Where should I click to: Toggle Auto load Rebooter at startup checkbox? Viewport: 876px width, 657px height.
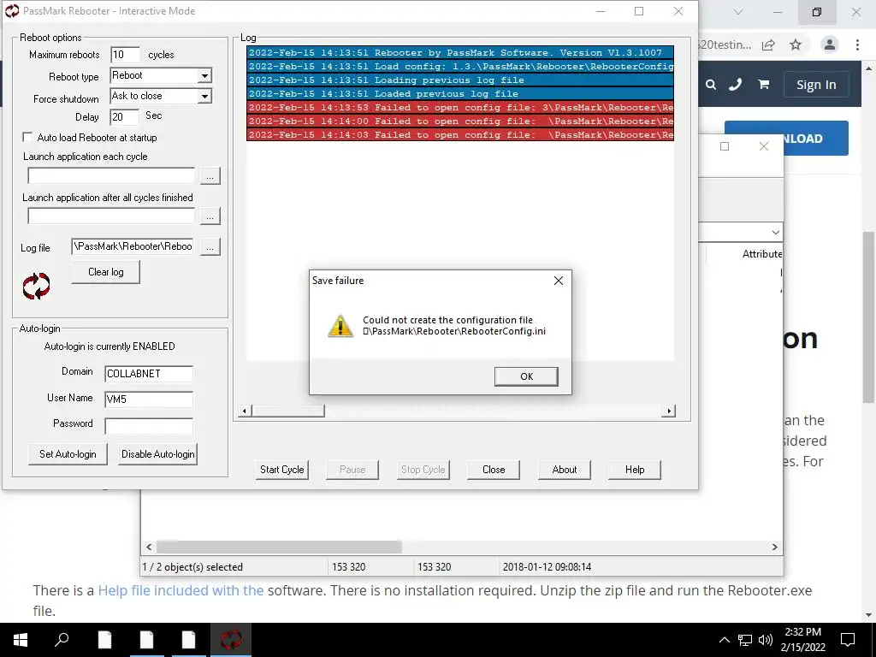tap(27, 137)
